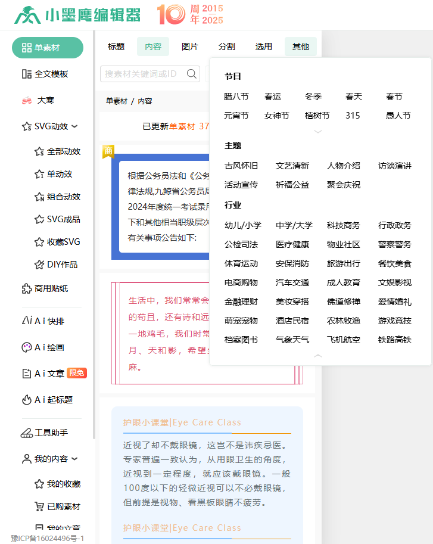Viewport: 433px width, 544px height.
Task: Expand more holidays under 节日
Action: [x=318, y=131]
